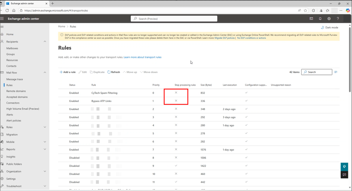Click the green help widget icon

click(344, 166)
